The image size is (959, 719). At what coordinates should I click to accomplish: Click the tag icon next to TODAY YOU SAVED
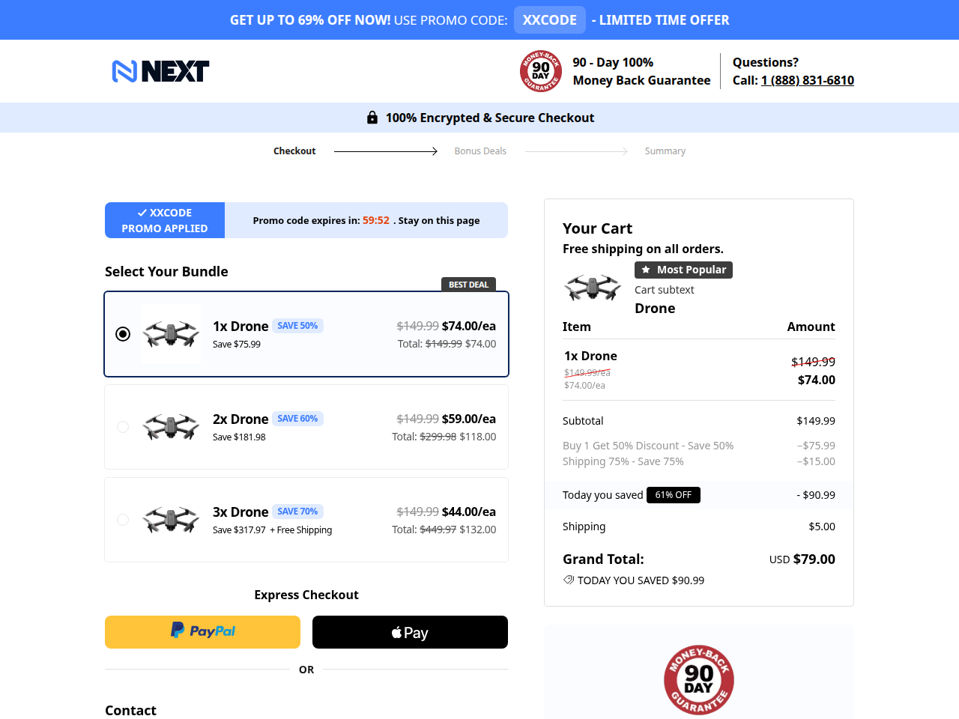(569, 580)
